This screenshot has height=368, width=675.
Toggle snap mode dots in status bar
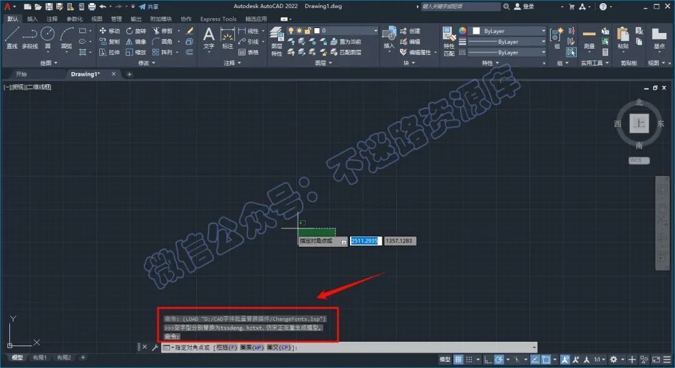469,359
